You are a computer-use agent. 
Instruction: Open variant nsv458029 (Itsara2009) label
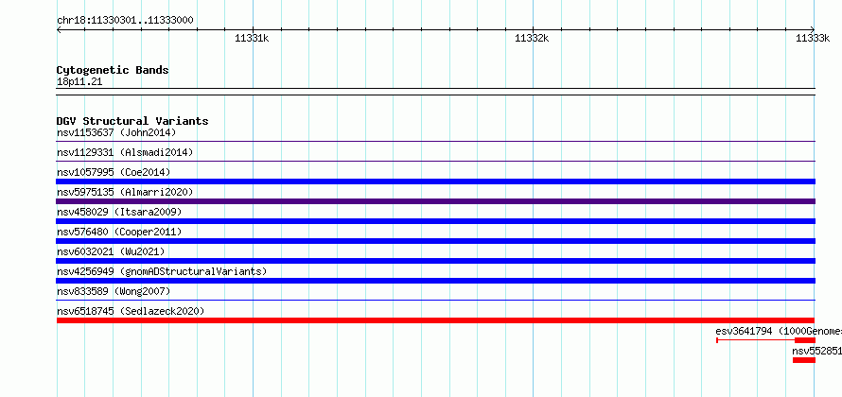(x=119, y=212)
